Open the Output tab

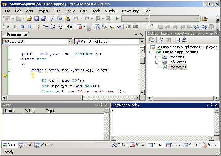[x=192, y=145]
